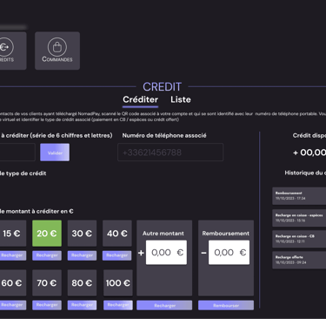Open the Commandes section with bag icon
The image size is (326, 319).
point(57,51)
